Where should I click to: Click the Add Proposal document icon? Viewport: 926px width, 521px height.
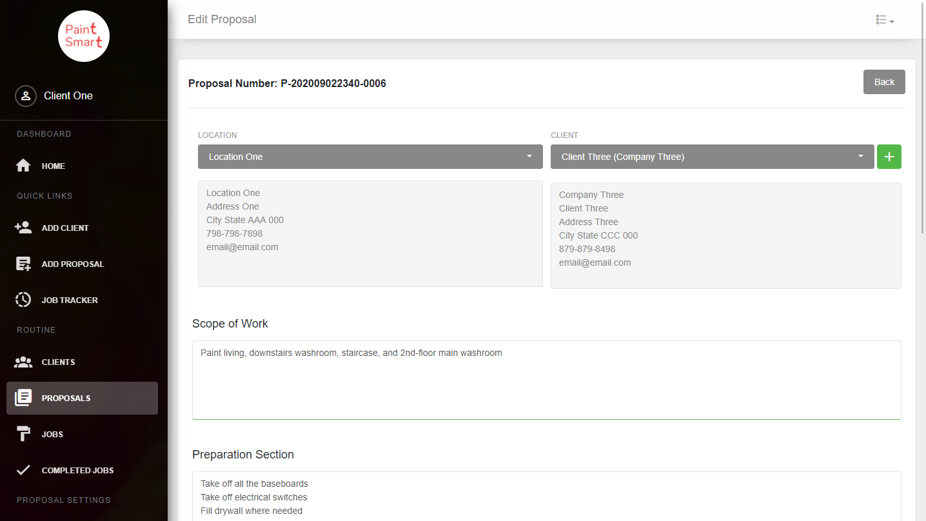[x=23, y=264]
